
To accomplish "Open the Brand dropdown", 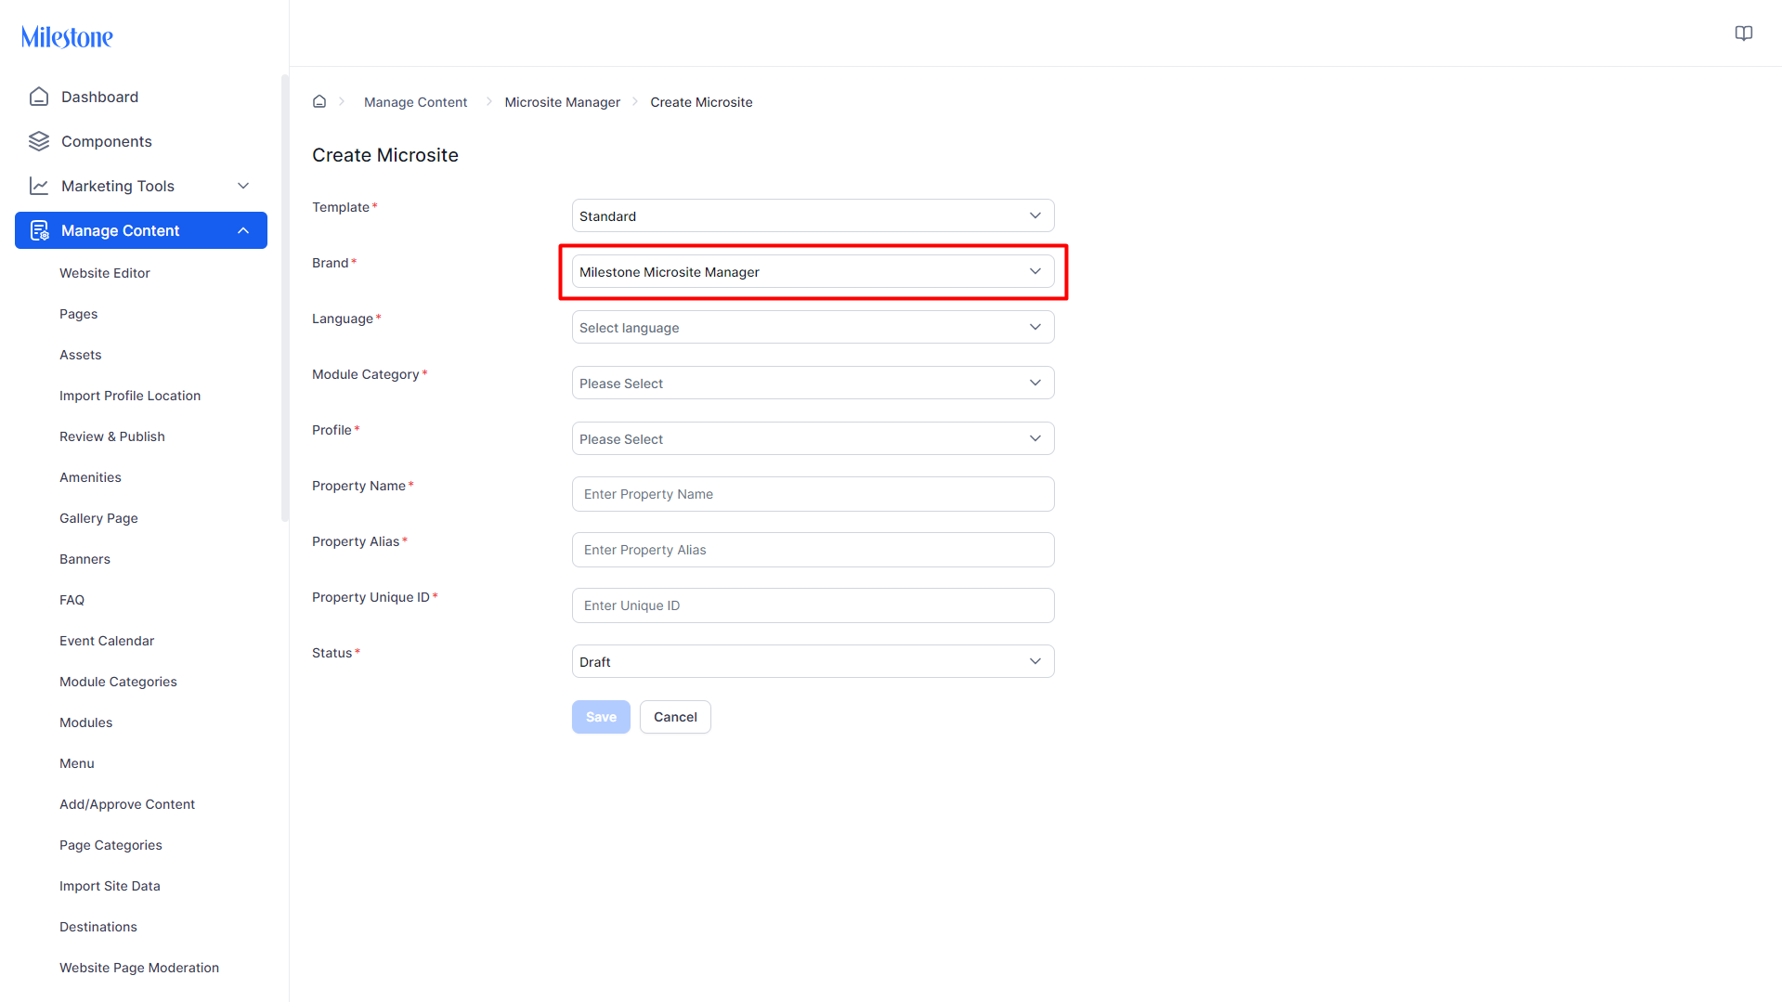I will point(813,271).
